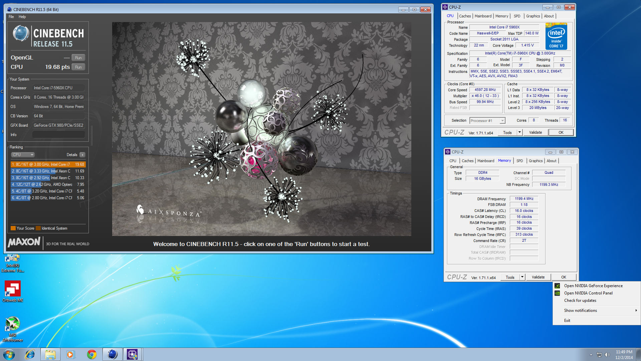Viewport: 641px width, 361px height.
Task: Launch Internet Explorer from taskbar
Action: tap(30, 354)
